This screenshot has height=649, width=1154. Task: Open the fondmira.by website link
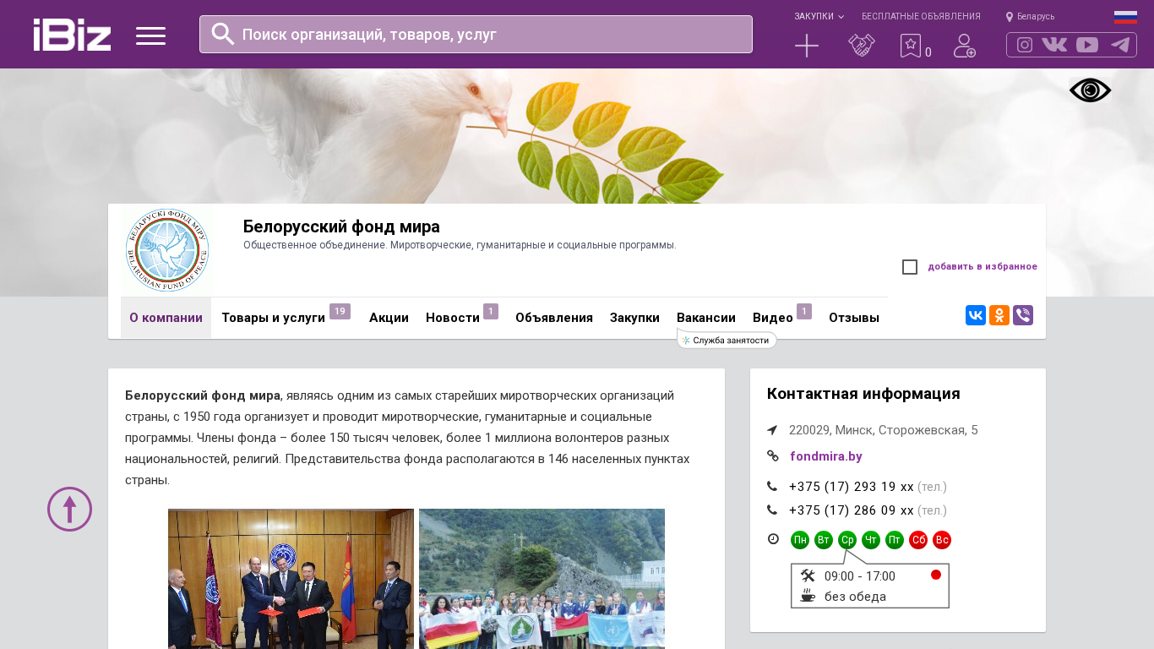coord(826,456)
